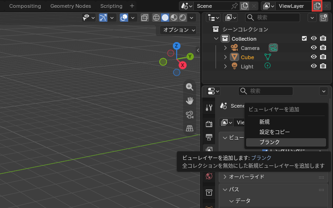Screen dimensions: 333x208
Task: Click the new collection icon in the outliner
Action: tap(323, 18)
